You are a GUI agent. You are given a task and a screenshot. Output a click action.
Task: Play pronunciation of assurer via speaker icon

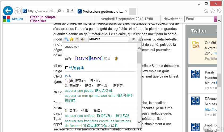click(116, 58)
